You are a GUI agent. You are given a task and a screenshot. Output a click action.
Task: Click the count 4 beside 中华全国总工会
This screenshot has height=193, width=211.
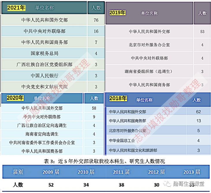[199, 141]
